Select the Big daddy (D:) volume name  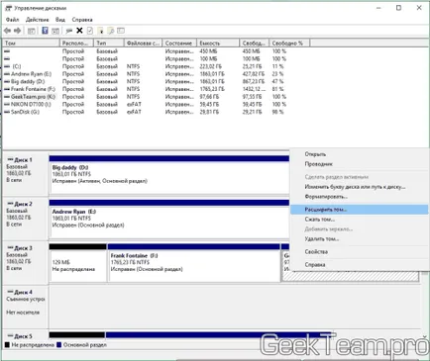[x=28, y=82]
